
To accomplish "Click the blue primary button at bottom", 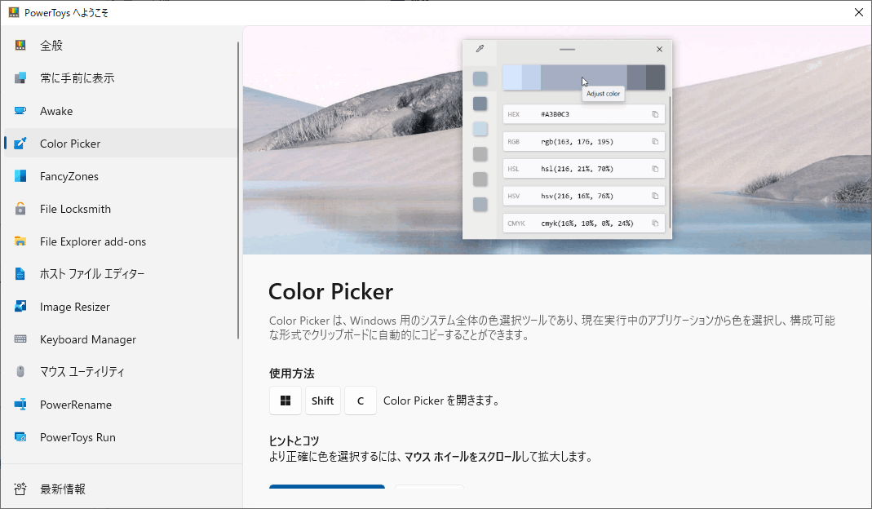I will click(x=327, y=487).
